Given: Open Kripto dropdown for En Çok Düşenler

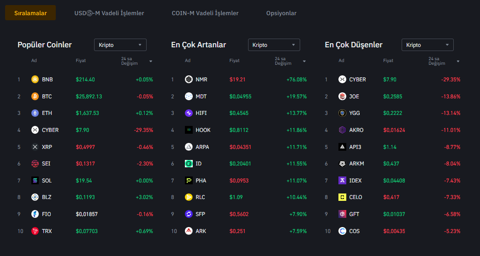Looking at the screenshot, I should coord(427,45).
